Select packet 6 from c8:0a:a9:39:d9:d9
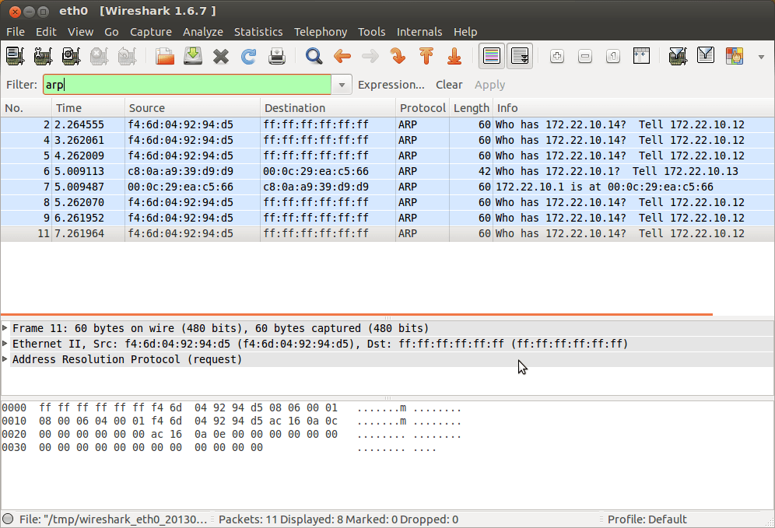The image size is (775, 528). pyautogui.click(x=387, y=171)
